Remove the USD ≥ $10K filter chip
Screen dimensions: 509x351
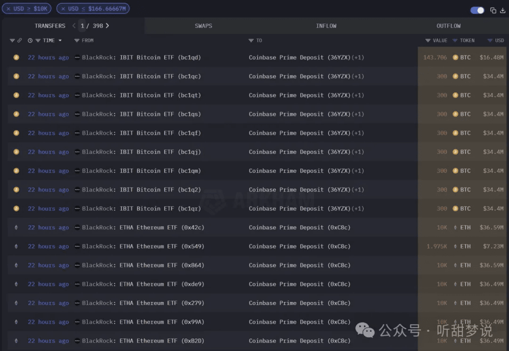(8, 9)
